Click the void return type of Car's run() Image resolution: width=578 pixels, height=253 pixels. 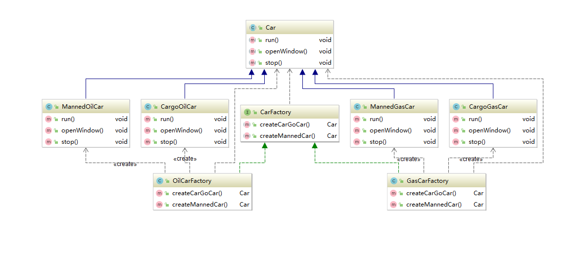325,40
